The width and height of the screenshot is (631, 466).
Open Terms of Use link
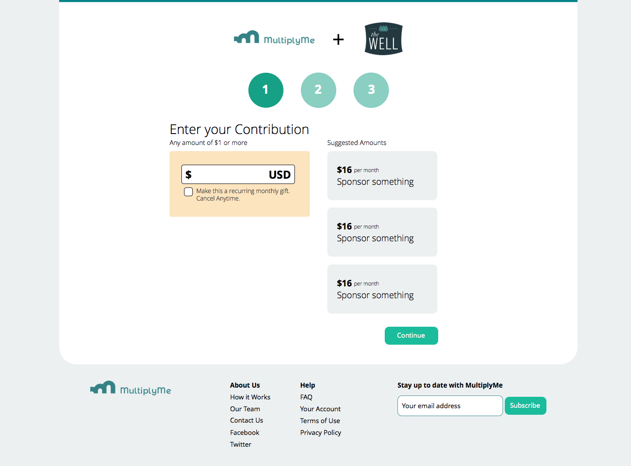(x=320, y=420)
